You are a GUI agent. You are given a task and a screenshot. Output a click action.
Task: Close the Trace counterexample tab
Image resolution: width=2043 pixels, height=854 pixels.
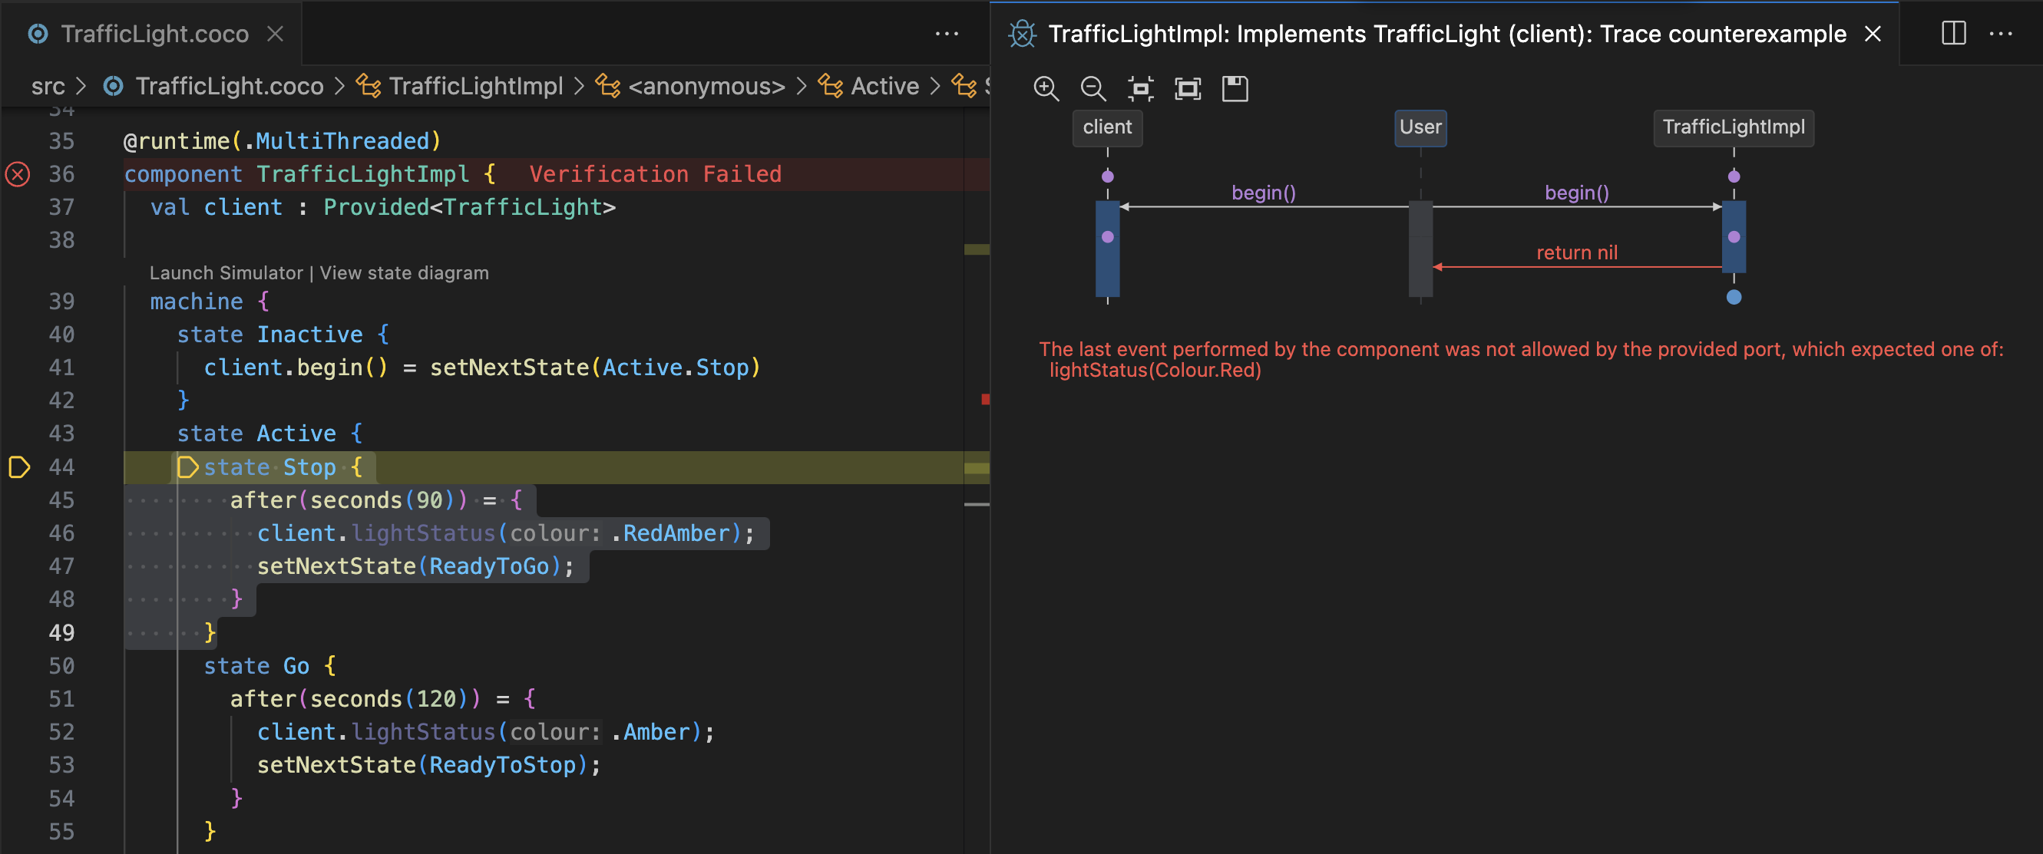tap(1873, 33)
